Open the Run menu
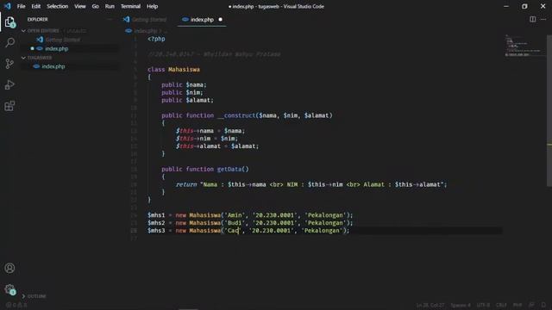 [x=110, y=6]
